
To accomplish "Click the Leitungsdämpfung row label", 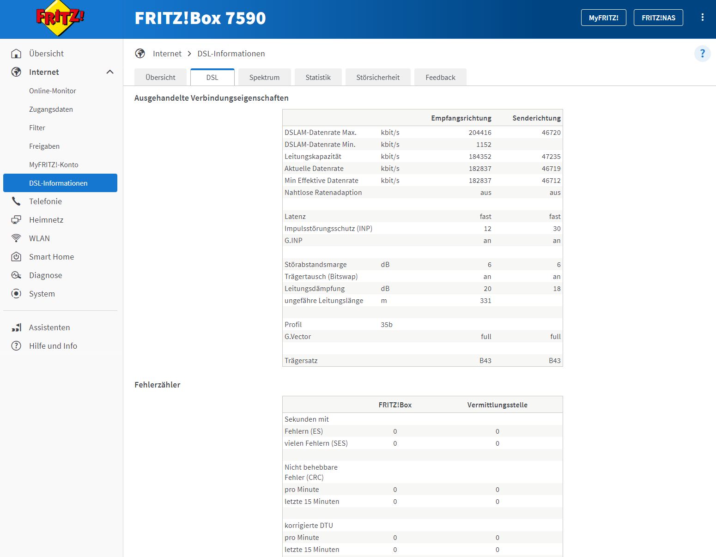I will 315,289.
